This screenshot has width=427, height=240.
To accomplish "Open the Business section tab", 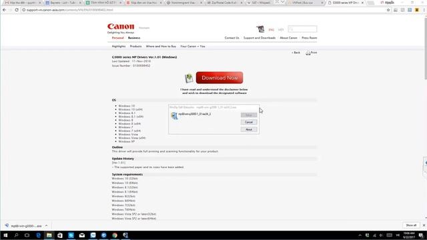I will tap(134, 38).
